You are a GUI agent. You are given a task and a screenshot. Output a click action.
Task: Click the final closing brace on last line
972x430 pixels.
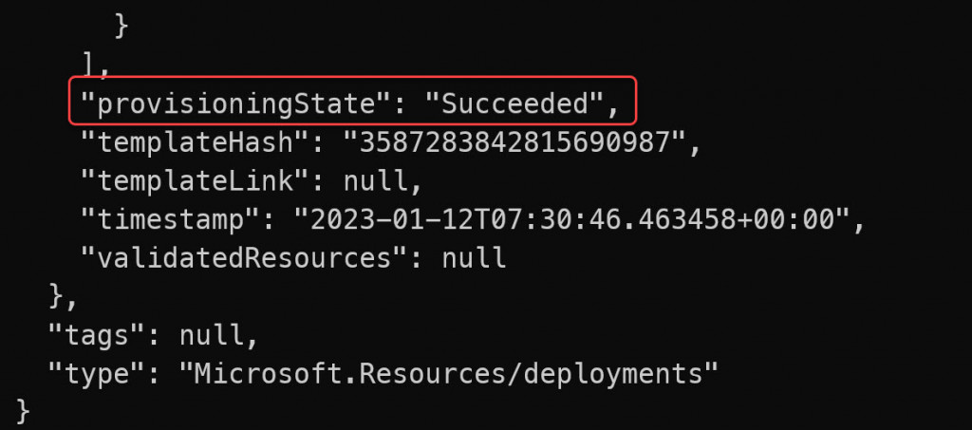tap(23, 411)
